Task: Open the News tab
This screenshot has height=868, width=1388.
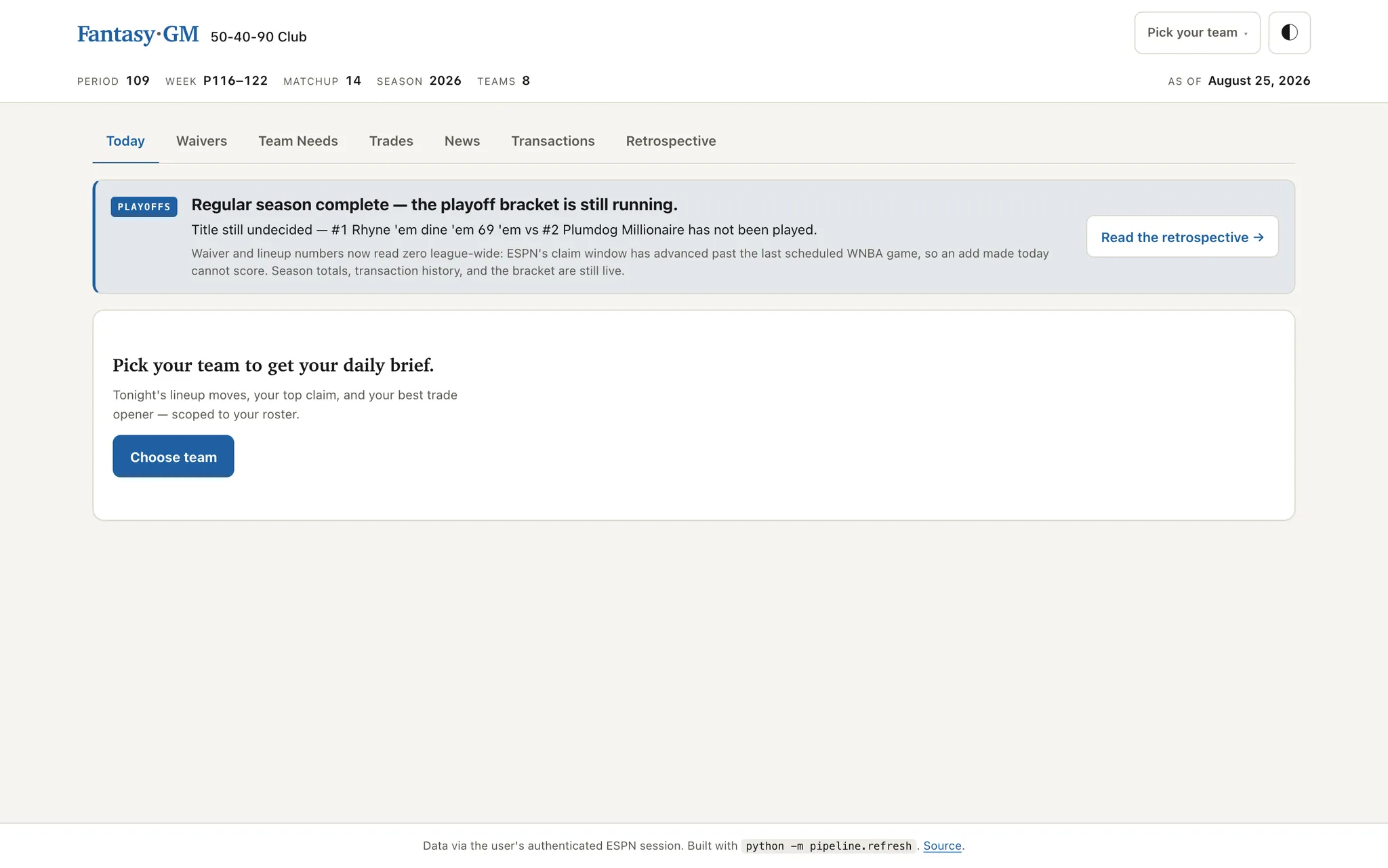Action: [462, 141]
